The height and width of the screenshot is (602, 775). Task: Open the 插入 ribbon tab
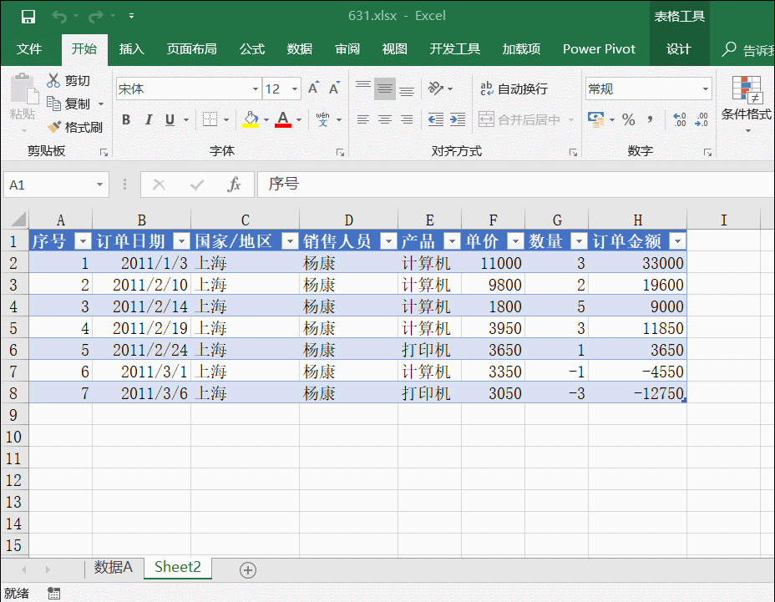pos(132,49)
